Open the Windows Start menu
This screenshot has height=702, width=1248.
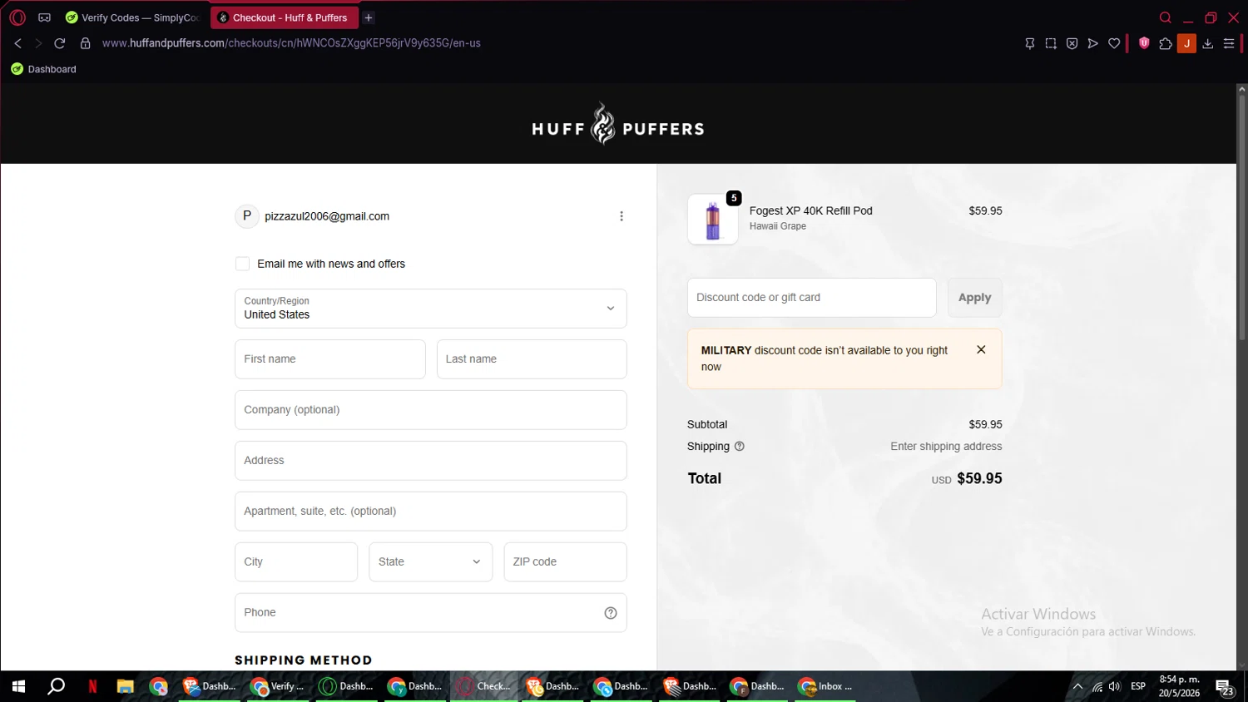tap(18, 686)
